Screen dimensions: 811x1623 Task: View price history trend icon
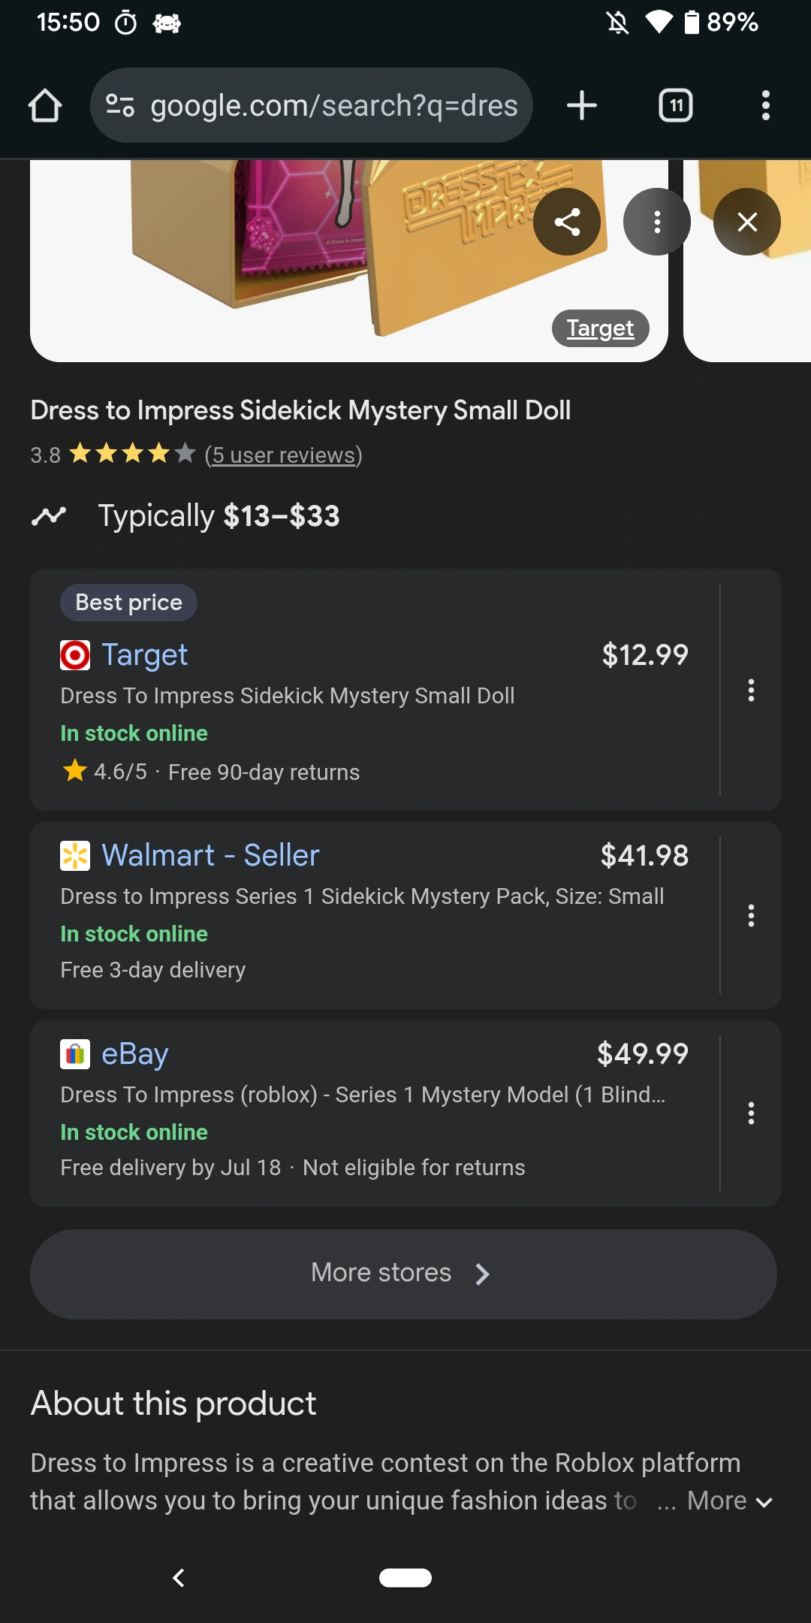[x=49, y=516]
